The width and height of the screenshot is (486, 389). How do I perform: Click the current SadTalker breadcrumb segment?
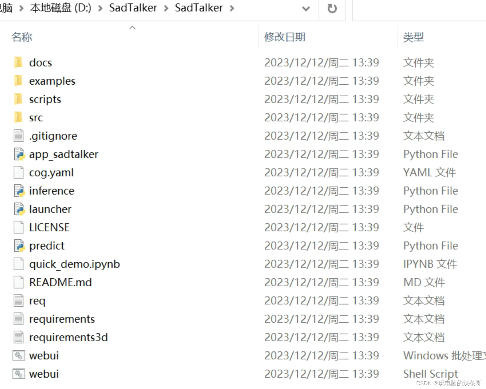pyautogui.click(x=199, y=8)
